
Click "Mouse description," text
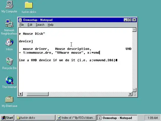coord(73,49)
